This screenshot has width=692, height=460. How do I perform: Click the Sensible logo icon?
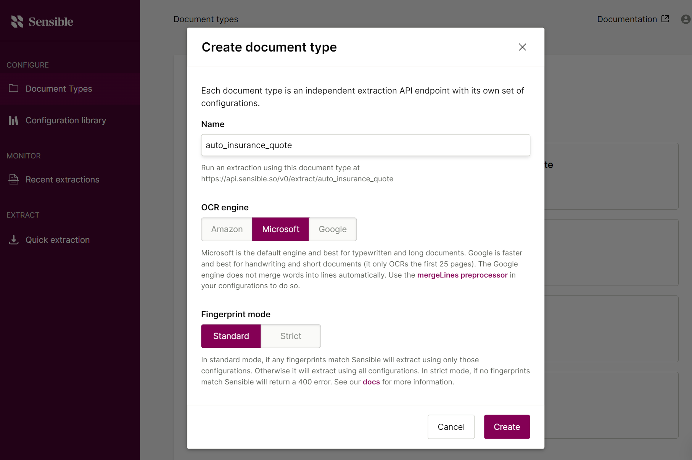(x=18, y=21)
